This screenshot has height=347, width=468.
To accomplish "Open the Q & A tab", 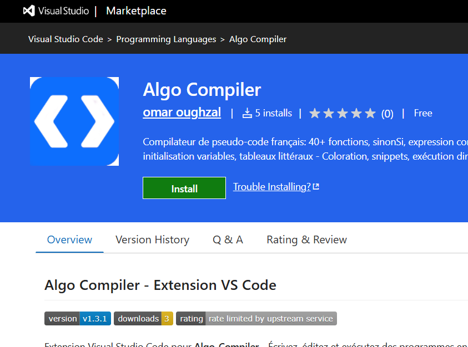I will [228, 239].
